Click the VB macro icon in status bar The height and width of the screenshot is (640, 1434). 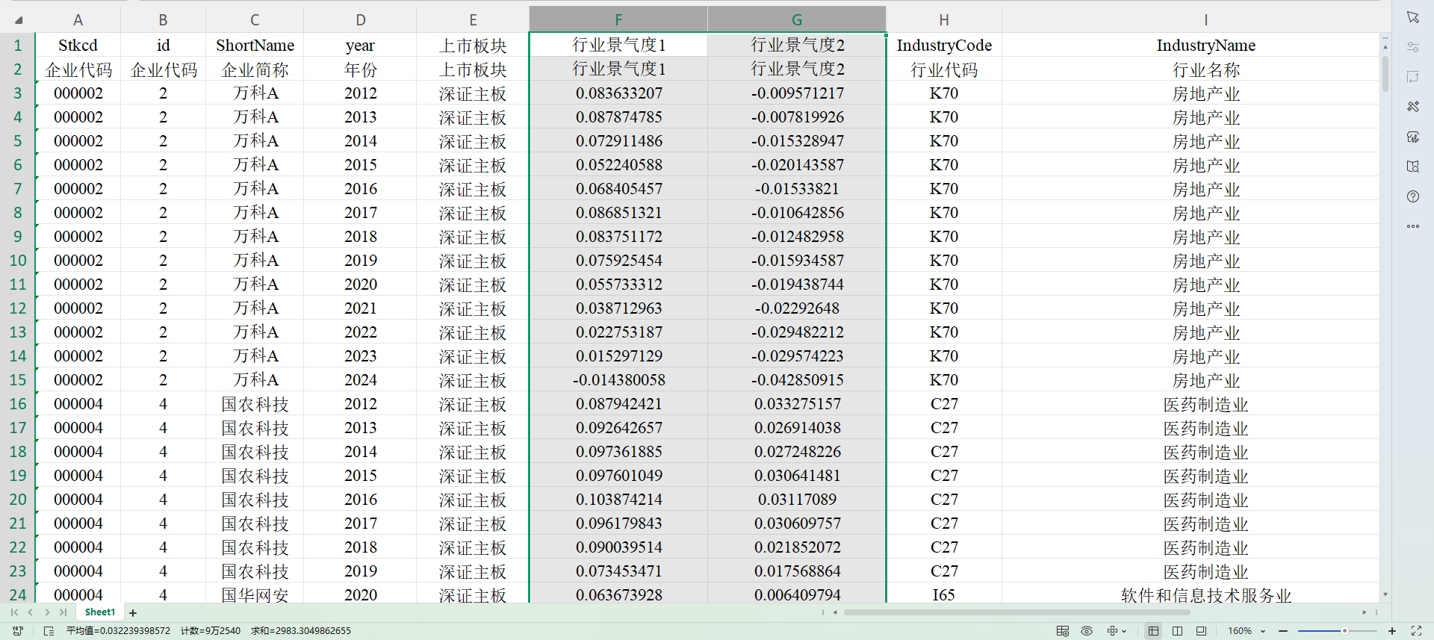18,631
